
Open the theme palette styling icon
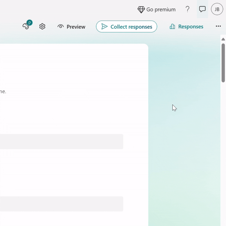point(26,26)
